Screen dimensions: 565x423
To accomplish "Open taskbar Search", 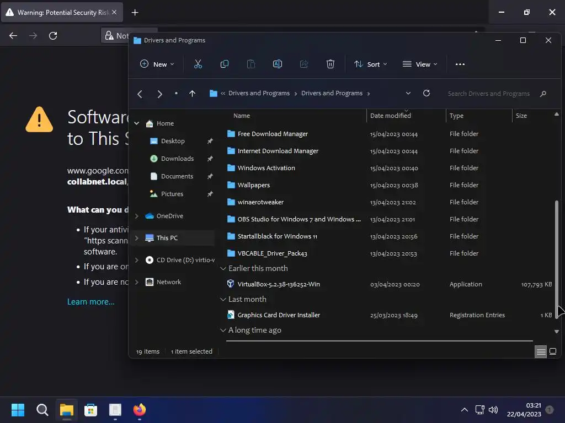I will [42, 410].
